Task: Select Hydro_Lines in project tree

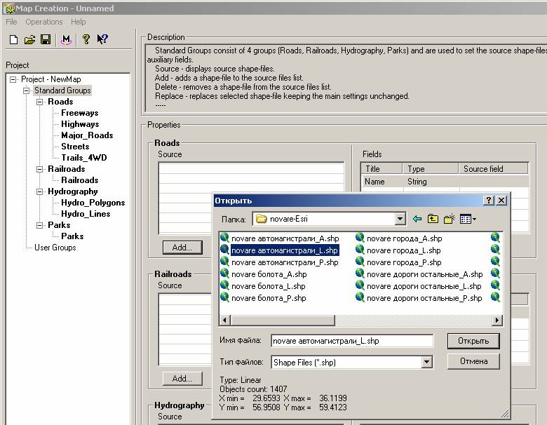Action: [86, 214]
